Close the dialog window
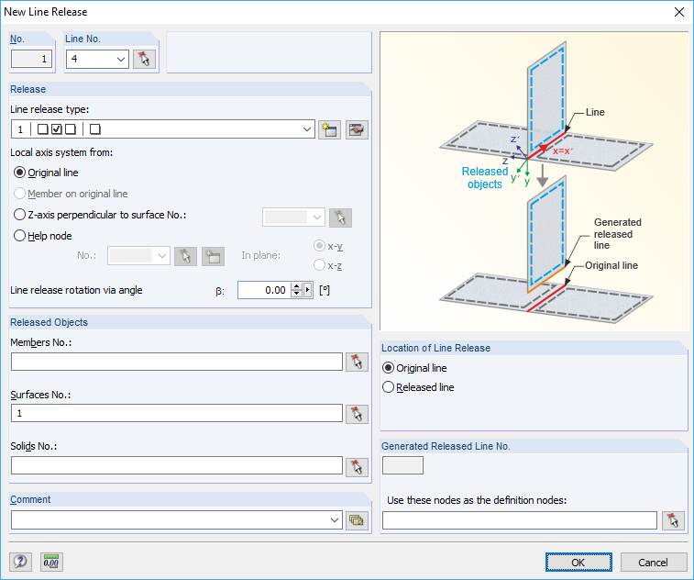The width and height of the screenshot is (694, 580). pos(679,12)
